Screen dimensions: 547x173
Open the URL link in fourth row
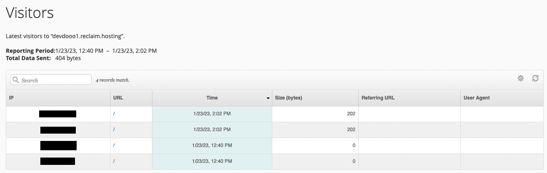[114, 161]
